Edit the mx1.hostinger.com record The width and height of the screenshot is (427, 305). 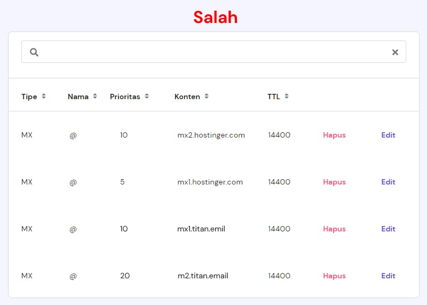pyautogui.click(x=388, y=182)
